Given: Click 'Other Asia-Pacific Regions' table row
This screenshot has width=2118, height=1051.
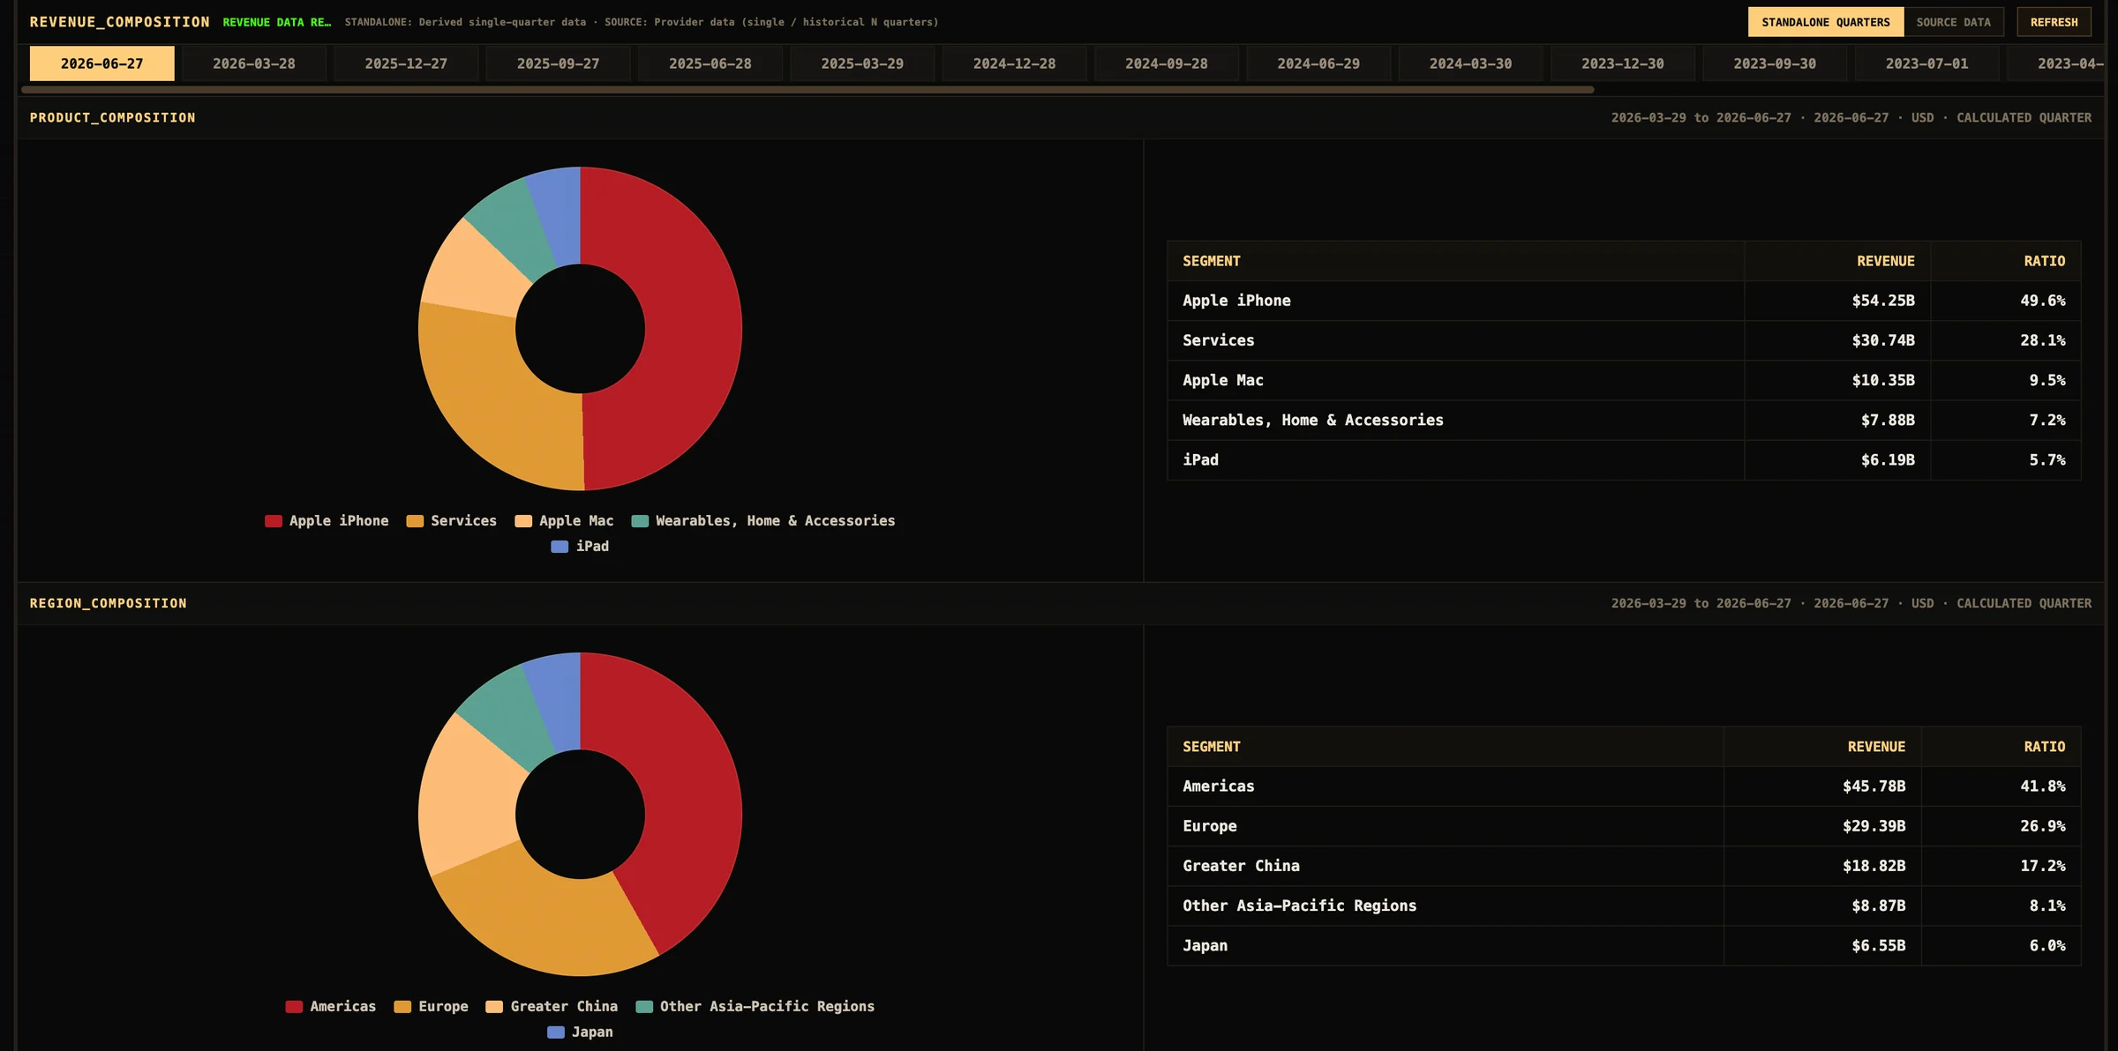Looking at the screenshot, I should [x=1624, y=906].
